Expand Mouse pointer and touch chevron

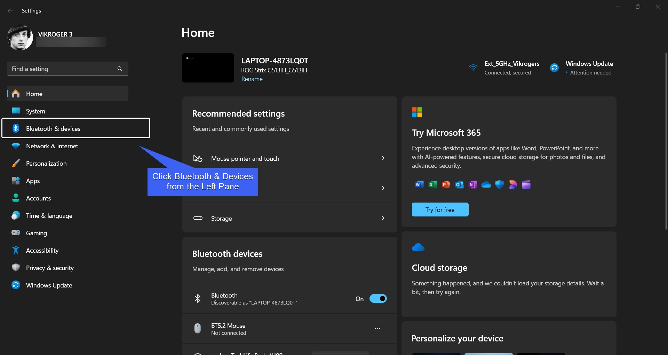click(383, 158)
